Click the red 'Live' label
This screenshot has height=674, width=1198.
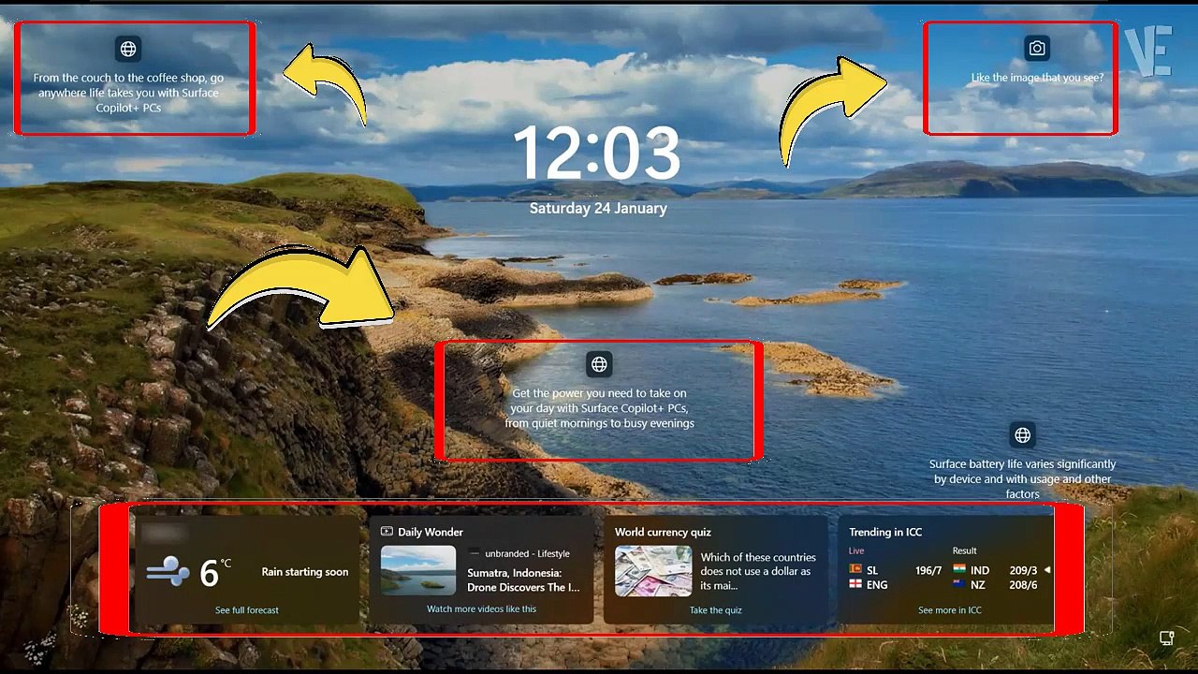(x=856, y=551)
